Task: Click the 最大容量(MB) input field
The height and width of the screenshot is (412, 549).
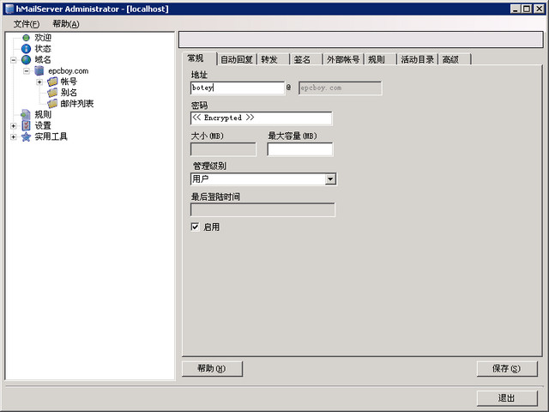Action: pyautogui.click(x=300, y=149)
